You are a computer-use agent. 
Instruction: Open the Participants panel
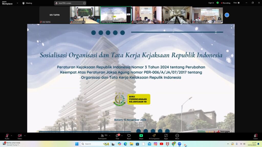[x=102, y=136]
